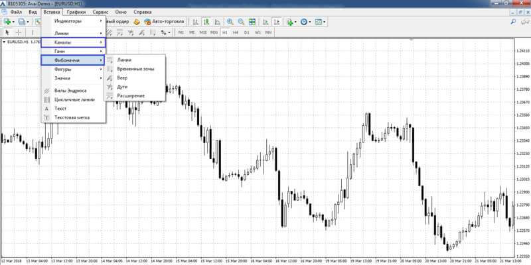The height and width of the screenshot is (265, 531).
Task: Switch to bar chart display icon
Action: coord(195,22)
